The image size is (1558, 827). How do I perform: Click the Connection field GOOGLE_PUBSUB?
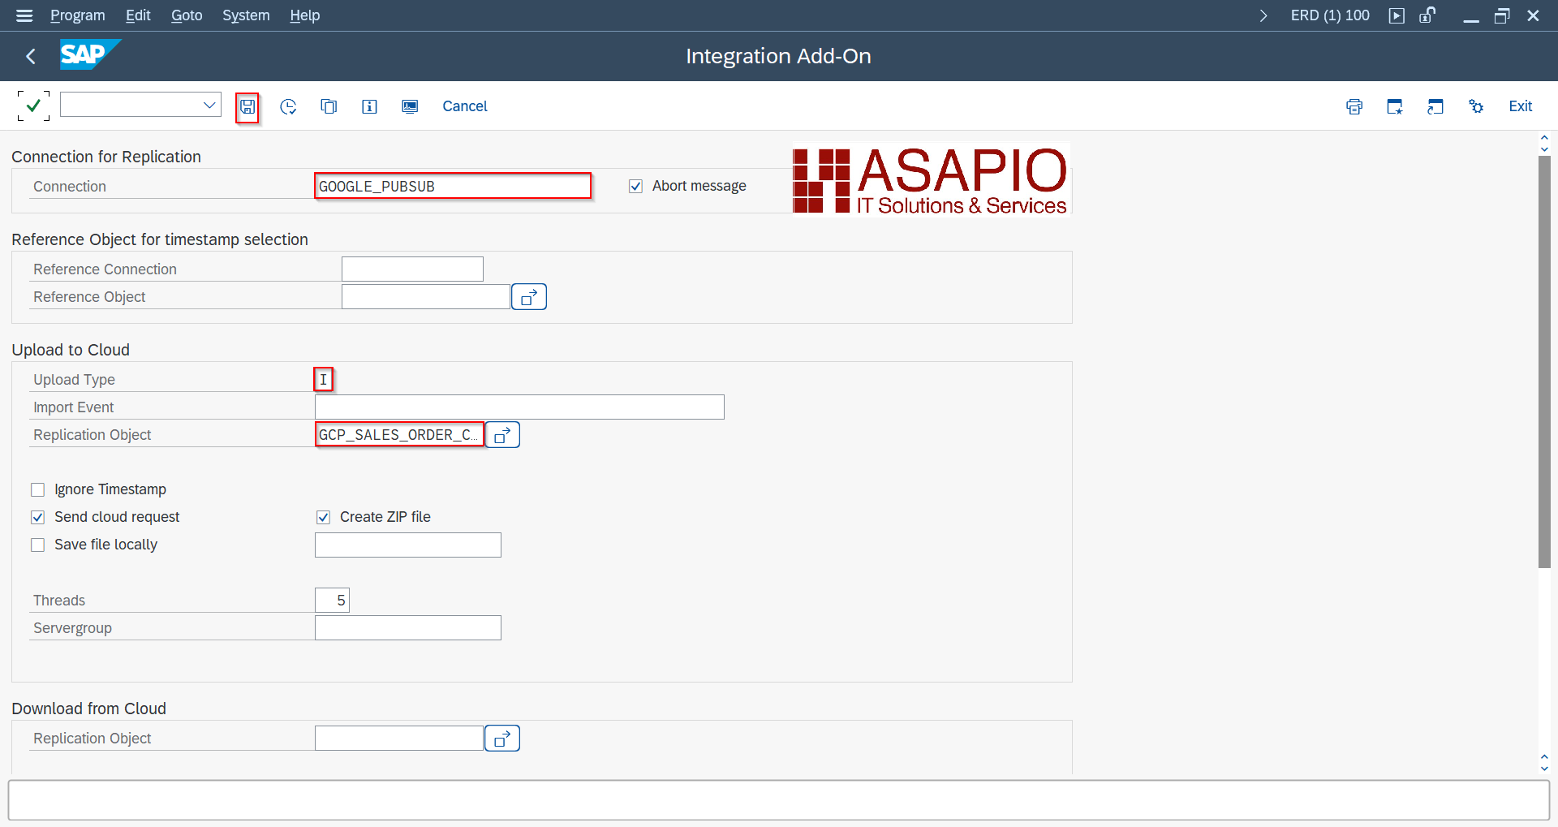(453, 186)
